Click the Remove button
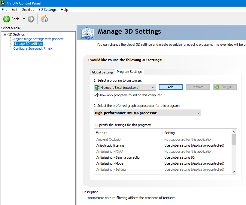The height and width of the screenshot is (205, 246). tap(198, 87)
